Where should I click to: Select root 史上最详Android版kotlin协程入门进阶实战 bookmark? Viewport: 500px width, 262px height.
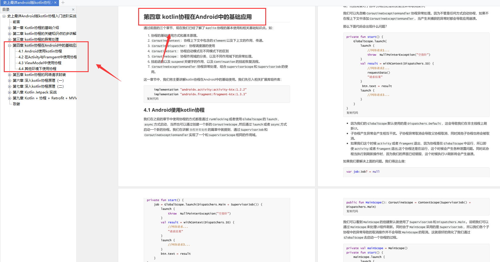tap(42, 16)
